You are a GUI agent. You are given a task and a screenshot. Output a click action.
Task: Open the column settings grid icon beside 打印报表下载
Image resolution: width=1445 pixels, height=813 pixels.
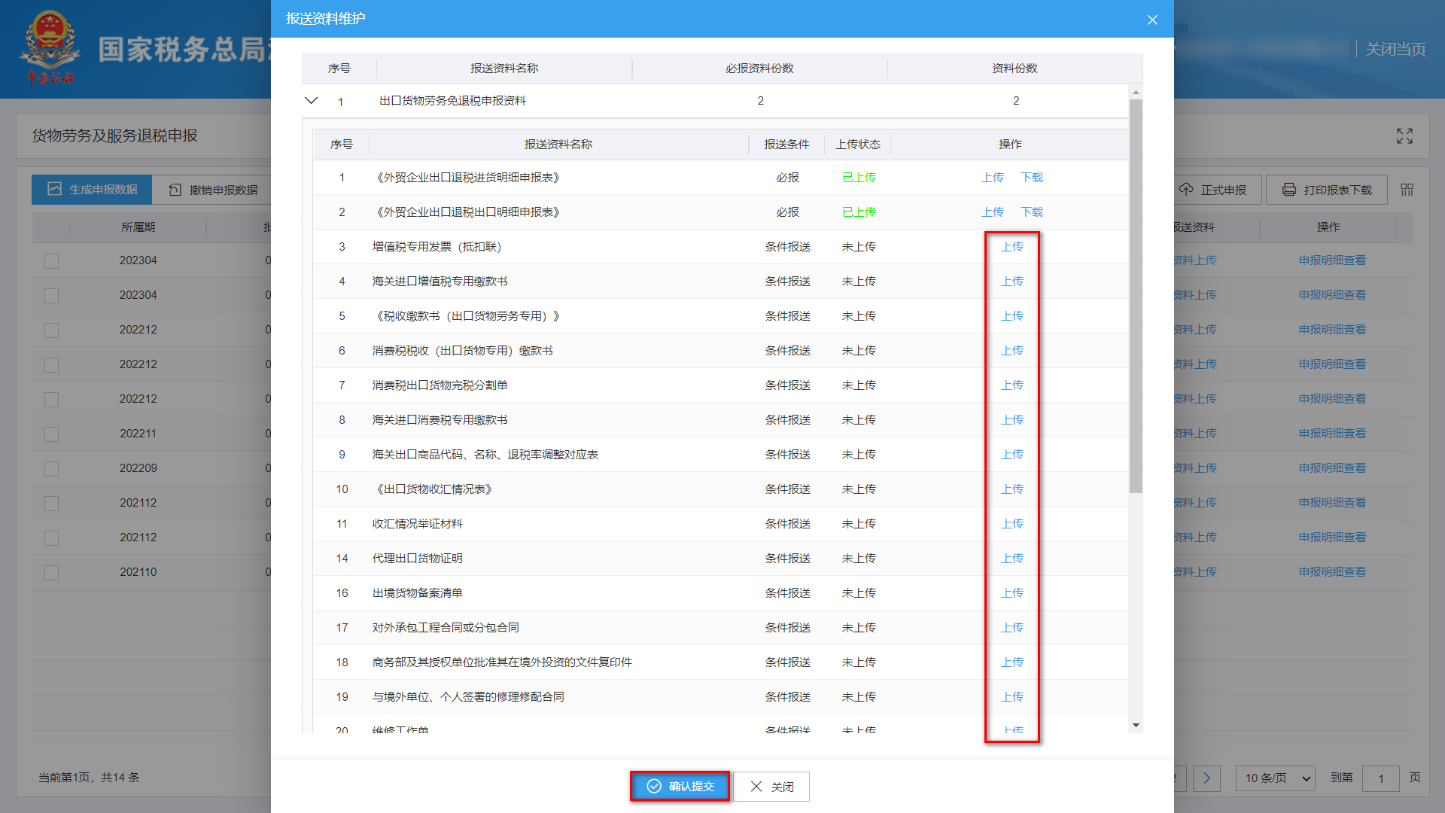1406,190
